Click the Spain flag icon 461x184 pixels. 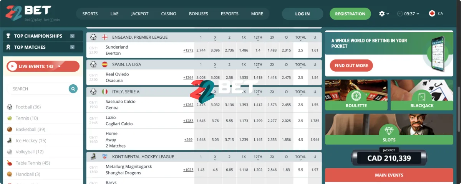(104, 64)
